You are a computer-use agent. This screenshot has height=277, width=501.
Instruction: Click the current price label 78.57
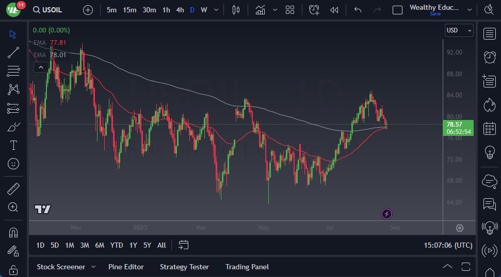[454, 125]
